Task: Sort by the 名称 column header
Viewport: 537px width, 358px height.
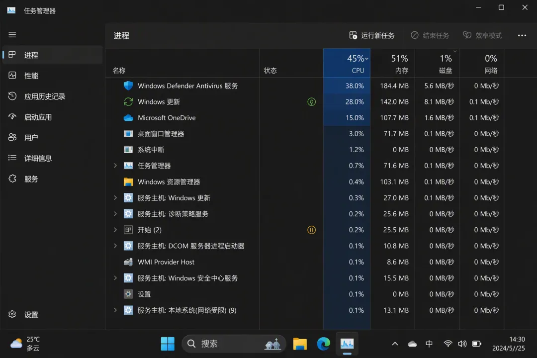Action: click(x=182, y=63)
